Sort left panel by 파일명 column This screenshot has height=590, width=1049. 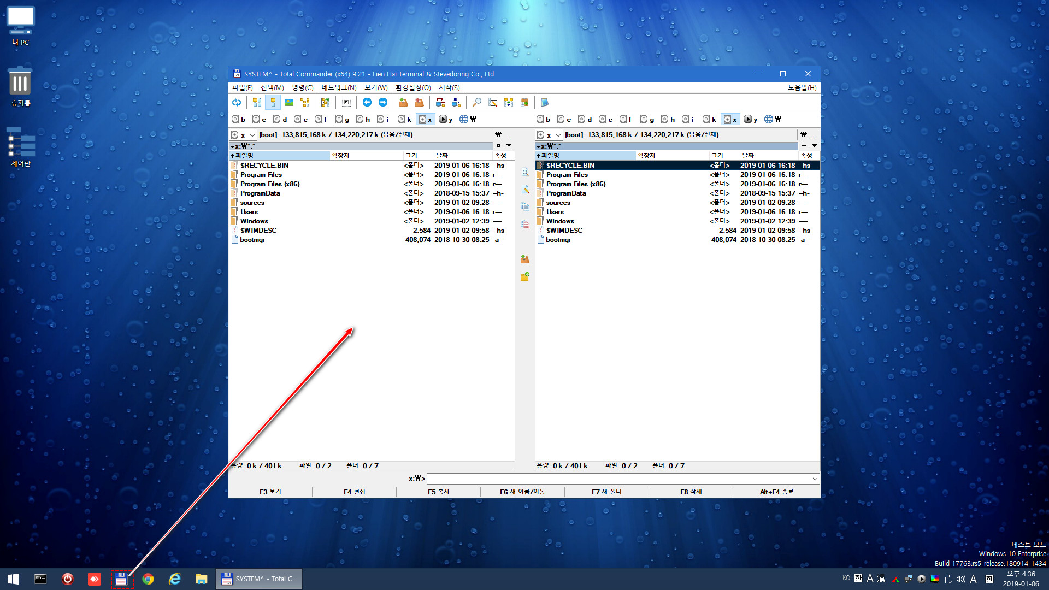(x=279, y=156)
